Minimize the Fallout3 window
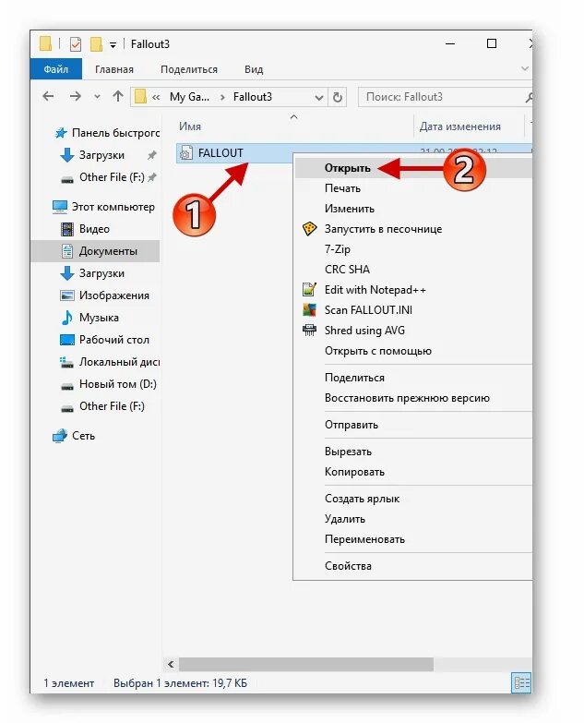The image size is (584, 723). (450, 43)
